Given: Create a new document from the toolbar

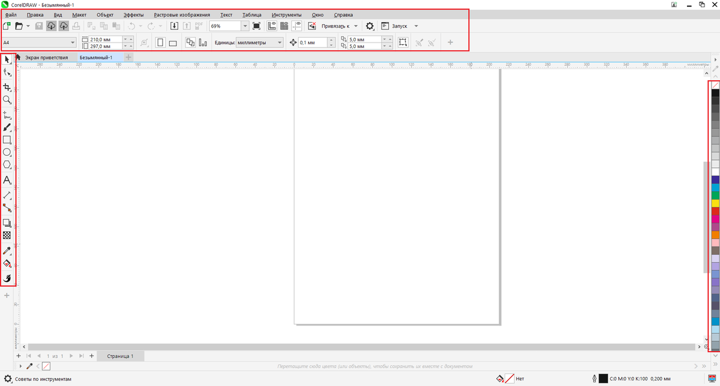Looking at the screenshot, I should [7, 26].
